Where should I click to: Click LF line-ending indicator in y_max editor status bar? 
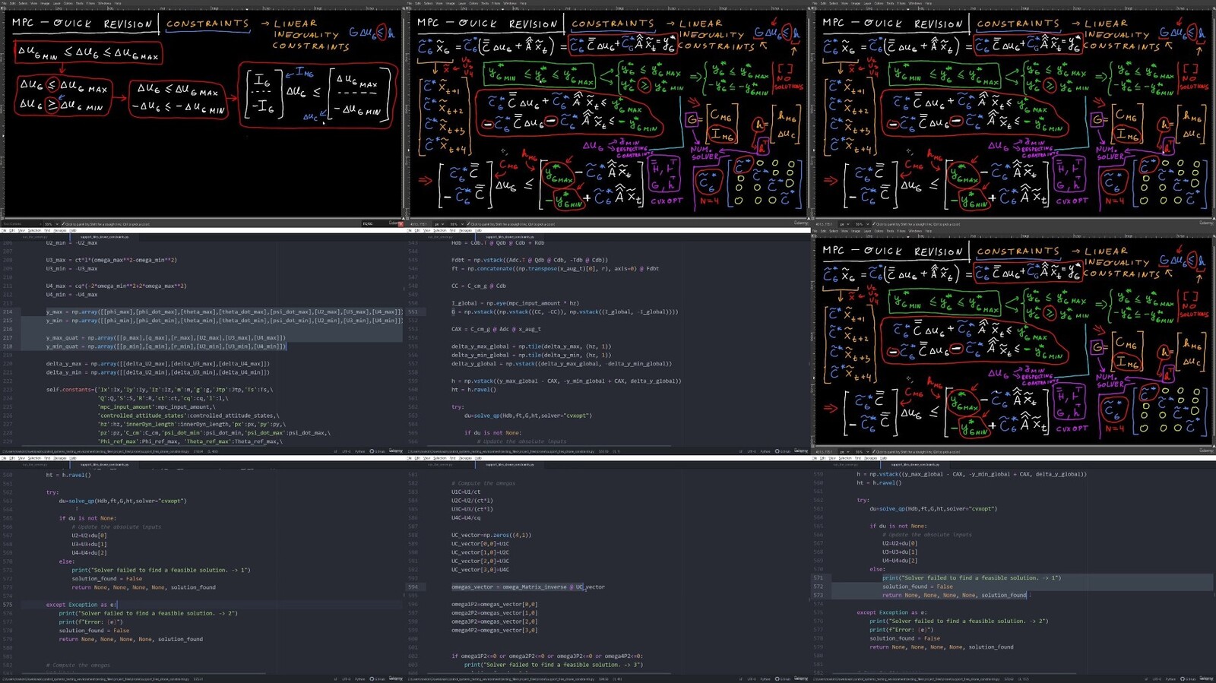(x=335, y=451)
